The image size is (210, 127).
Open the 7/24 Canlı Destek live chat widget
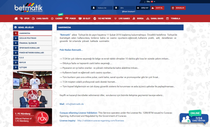pyautogui.click(x=194, y=117)
